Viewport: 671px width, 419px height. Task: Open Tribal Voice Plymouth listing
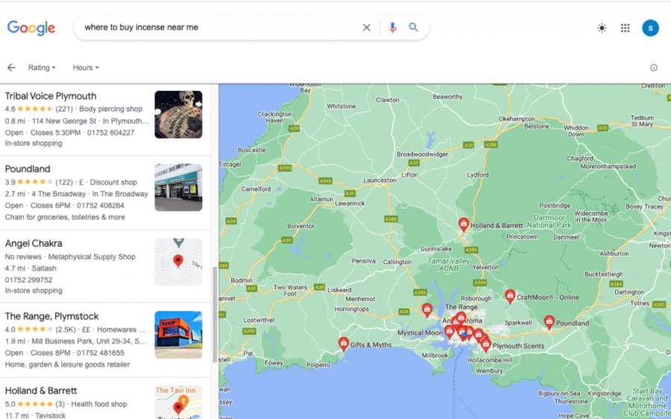(51, 96)
